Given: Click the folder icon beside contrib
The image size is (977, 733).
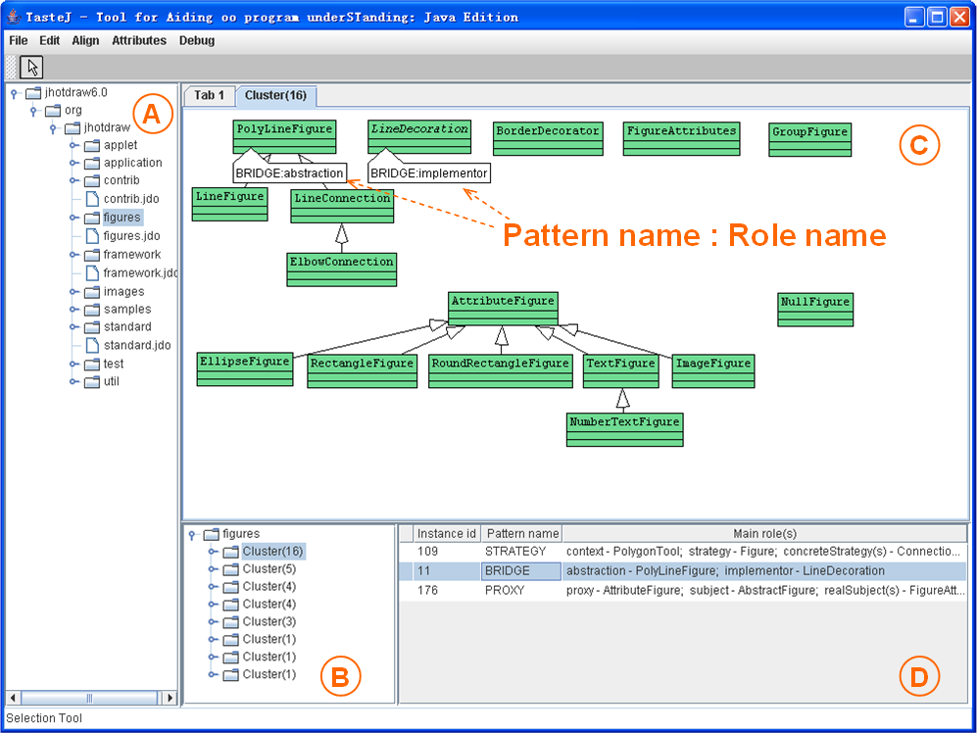Looking at the screenshot, I should coord(92,180).
